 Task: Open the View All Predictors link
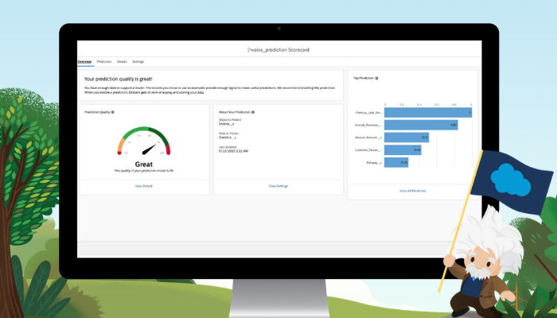[x=412, y=191]
